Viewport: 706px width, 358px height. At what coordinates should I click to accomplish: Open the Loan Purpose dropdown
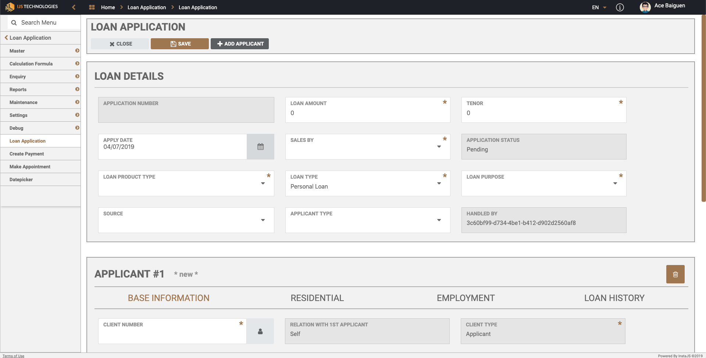615,183
